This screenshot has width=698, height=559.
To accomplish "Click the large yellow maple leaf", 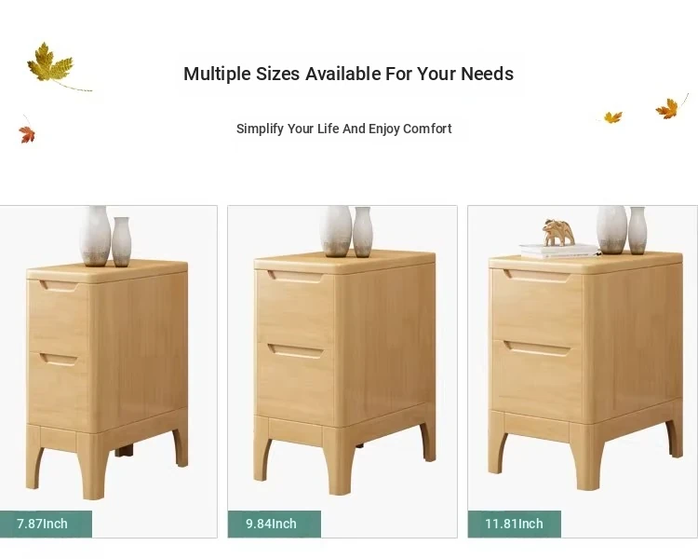I will point(52,64).
